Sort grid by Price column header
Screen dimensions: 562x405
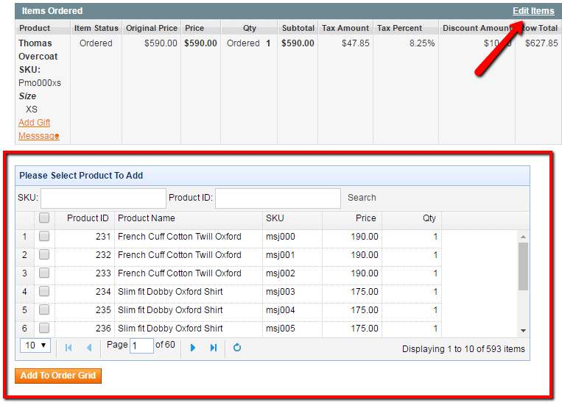(x=365, y=218)
